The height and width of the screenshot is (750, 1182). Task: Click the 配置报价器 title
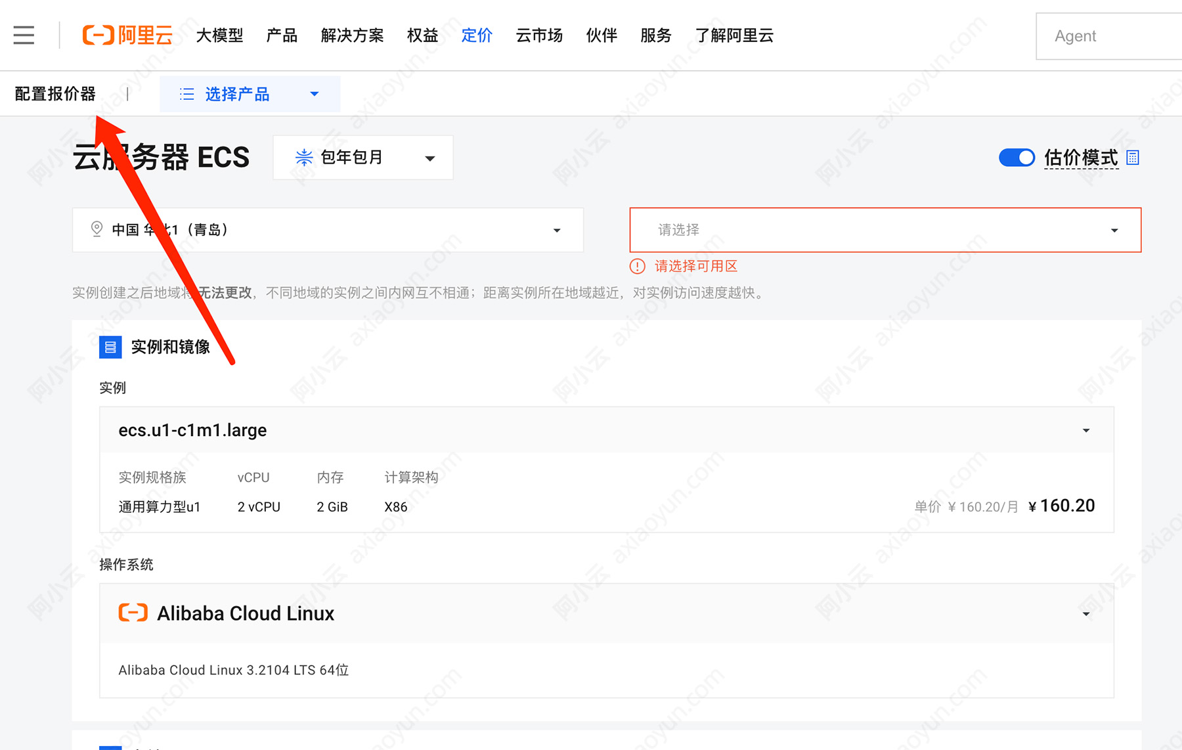point(55,94)
